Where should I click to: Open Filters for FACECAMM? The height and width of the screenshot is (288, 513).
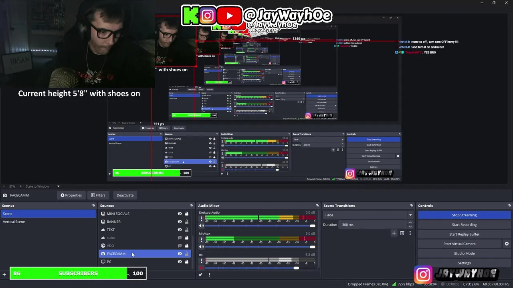tap(98, 195)
